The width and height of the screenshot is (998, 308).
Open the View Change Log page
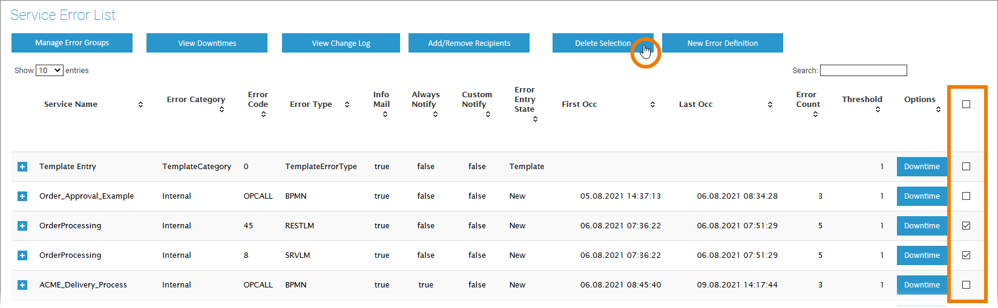(x=341, y=43)
